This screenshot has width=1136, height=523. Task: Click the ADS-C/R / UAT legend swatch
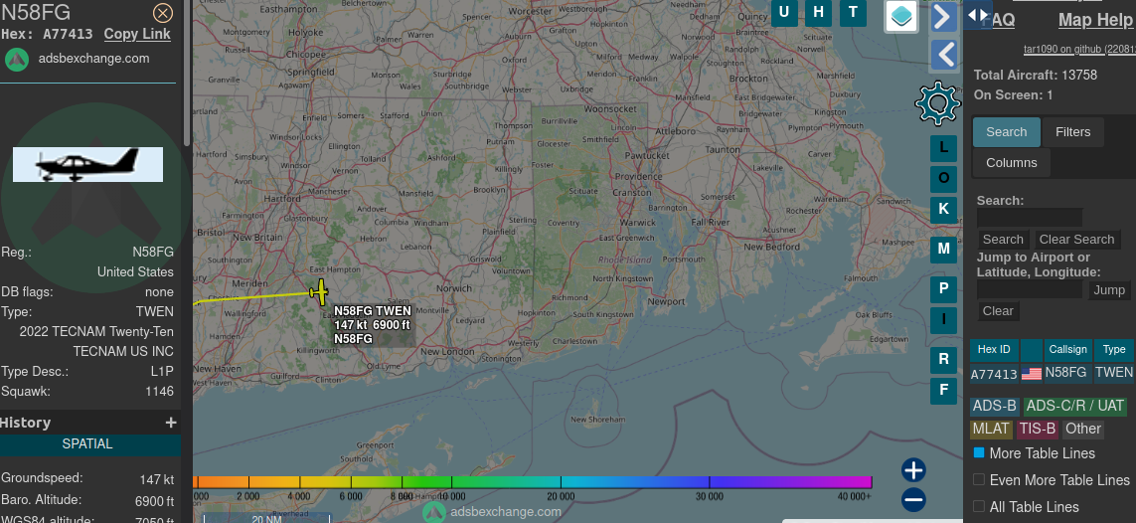[1075, 407]
